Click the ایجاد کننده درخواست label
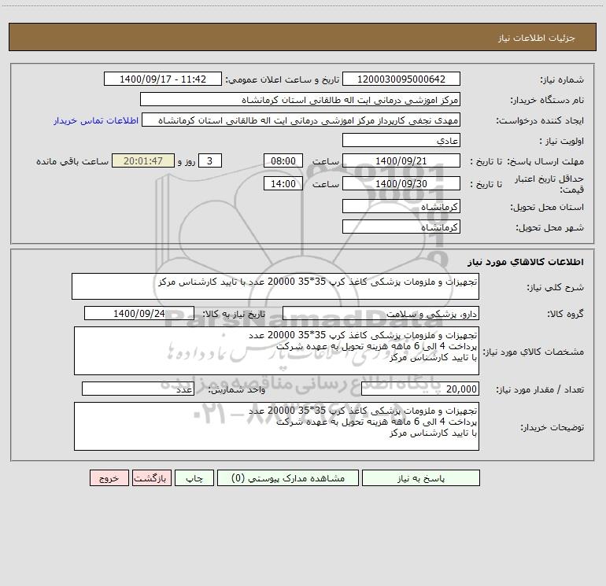This screenshot has height=586, width=606. click(x=540, y=120)
